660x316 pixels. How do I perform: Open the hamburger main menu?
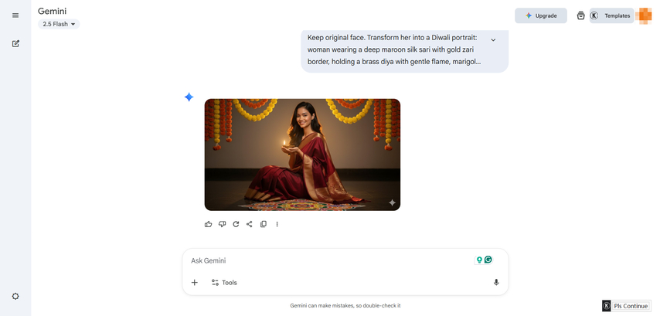[x=15, y=15]
